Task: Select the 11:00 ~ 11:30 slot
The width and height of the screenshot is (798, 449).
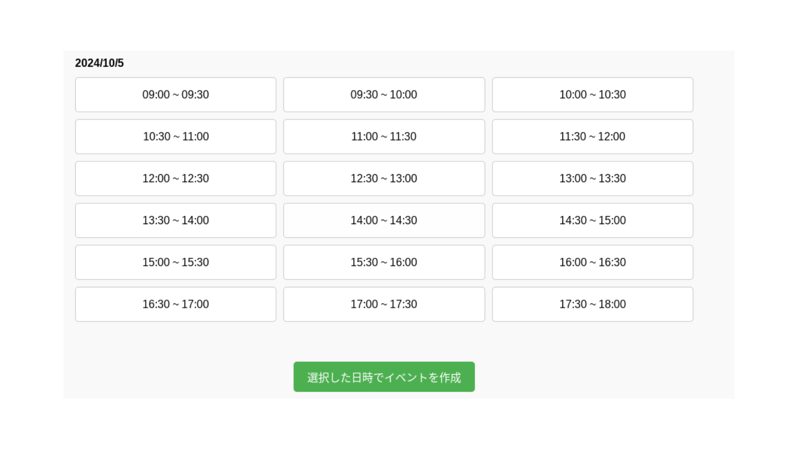Action: (x=384, y=136)
